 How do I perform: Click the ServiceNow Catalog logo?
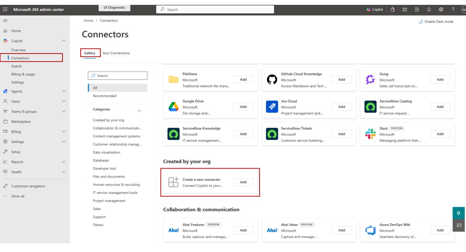(x=370, y=107)
